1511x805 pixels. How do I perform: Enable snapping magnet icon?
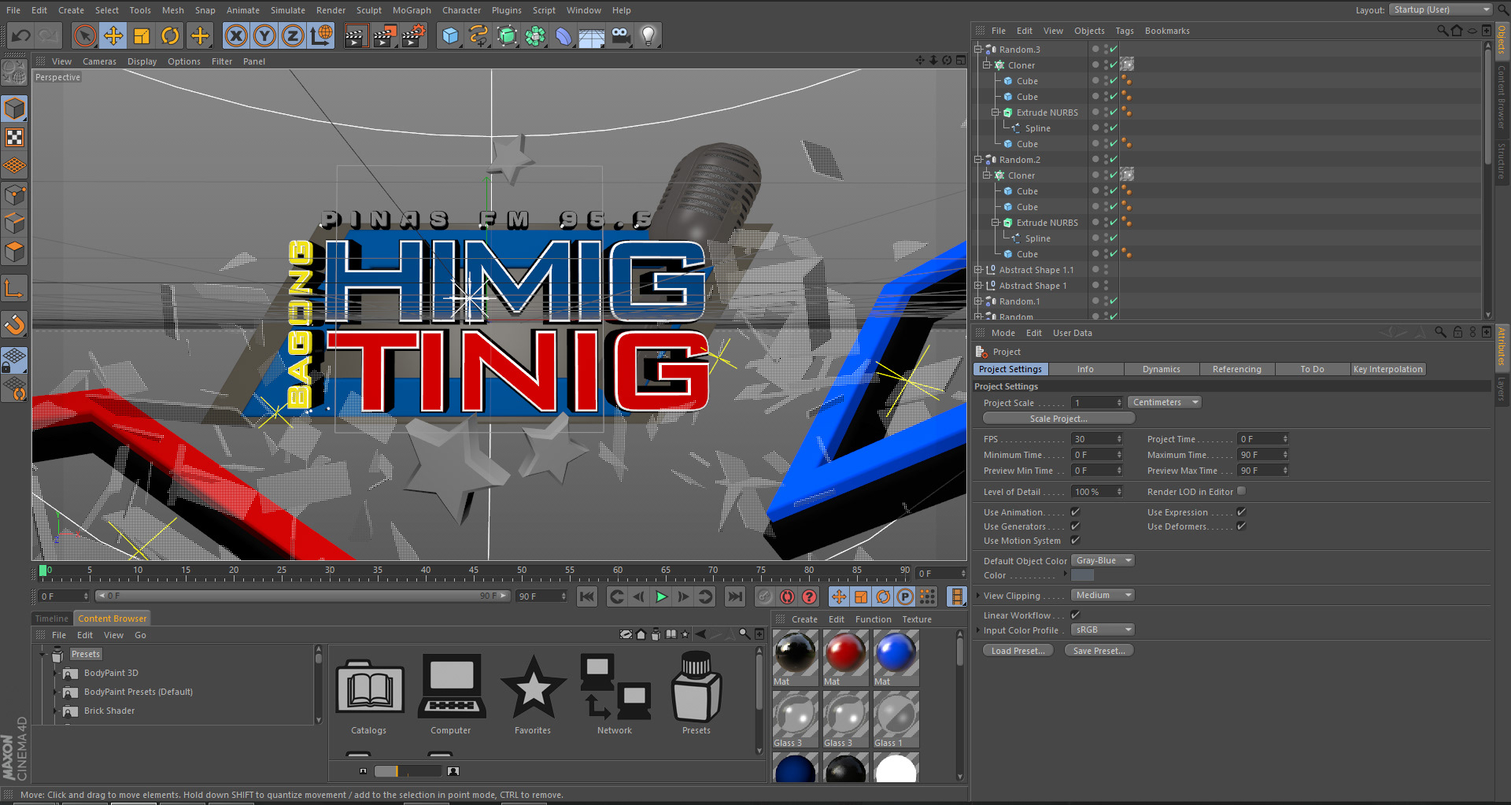(x=15, y=324)
